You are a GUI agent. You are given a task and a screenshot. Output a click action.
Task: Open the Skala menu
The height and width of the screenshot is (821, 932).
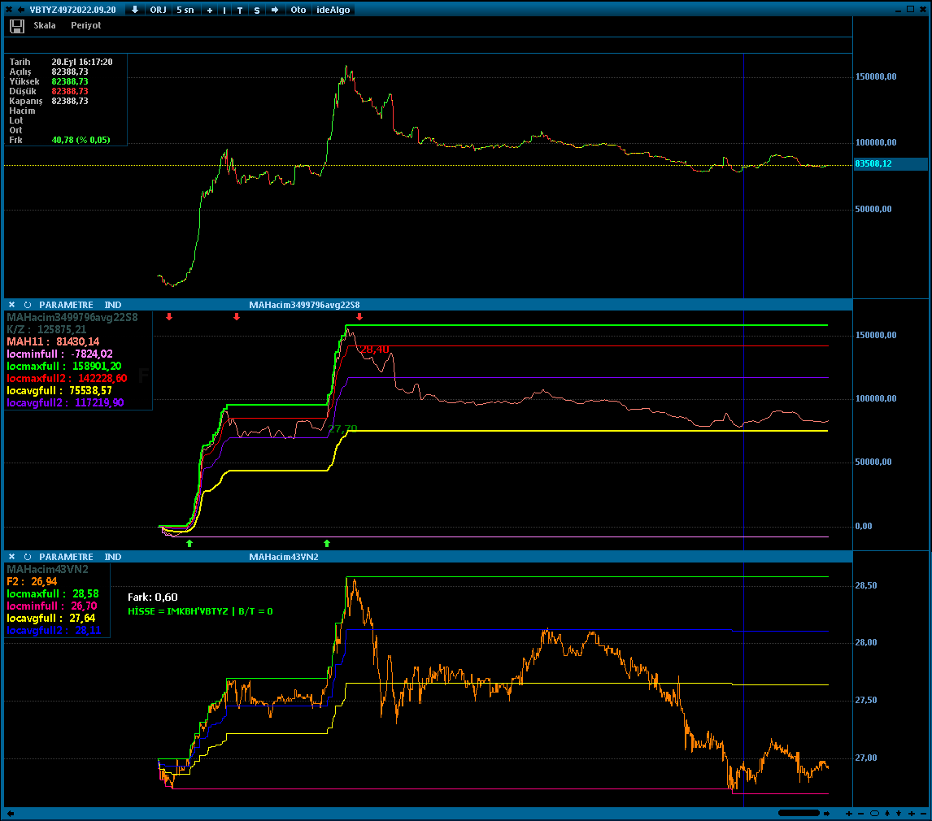coord(45,25)
